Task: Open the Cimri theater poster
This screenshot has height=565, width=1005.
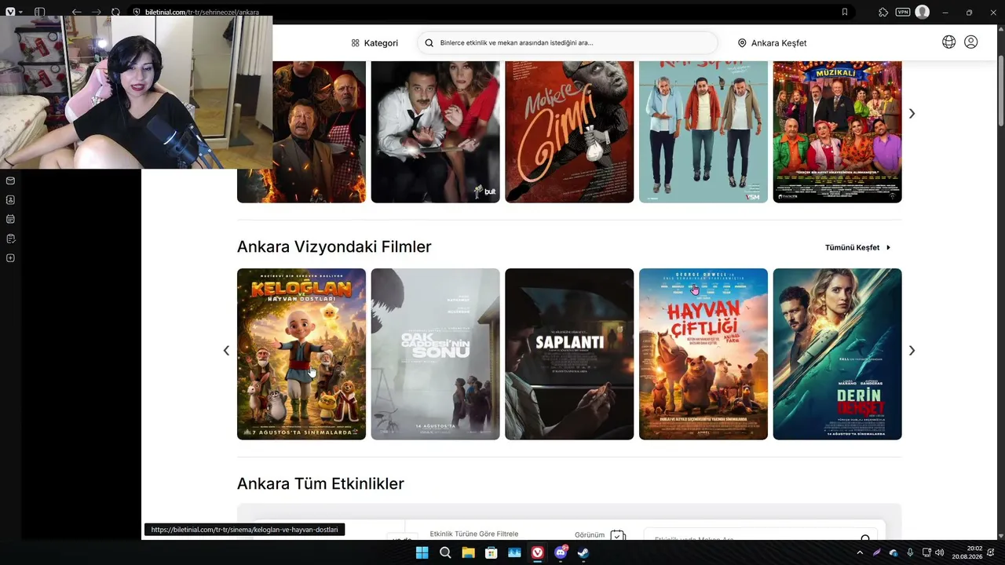Action: (569, 132)
